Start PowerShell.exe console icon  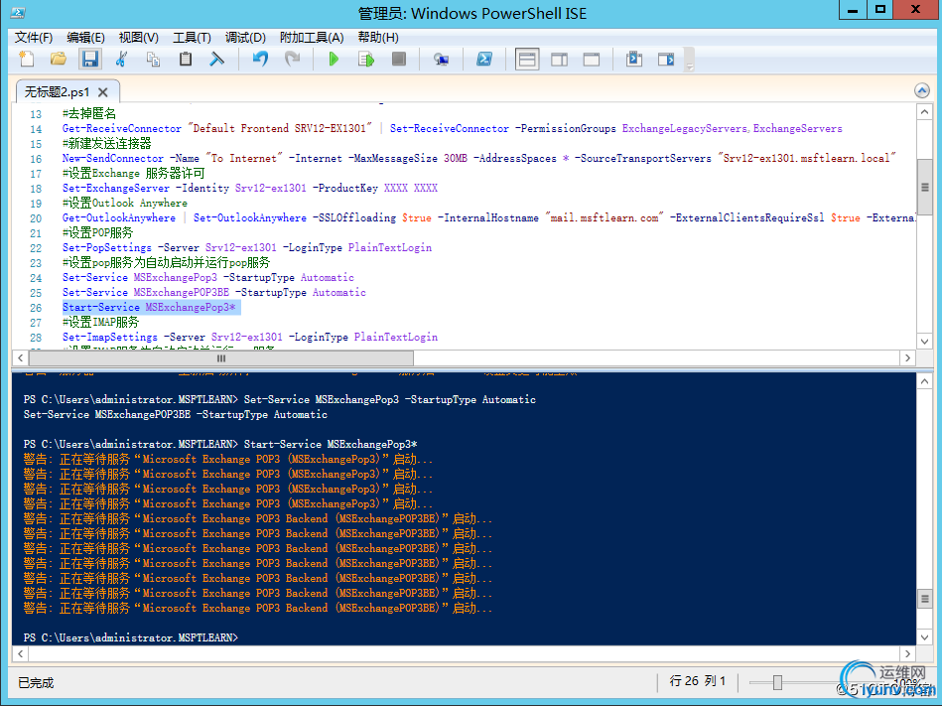click(x=484, y=59)
